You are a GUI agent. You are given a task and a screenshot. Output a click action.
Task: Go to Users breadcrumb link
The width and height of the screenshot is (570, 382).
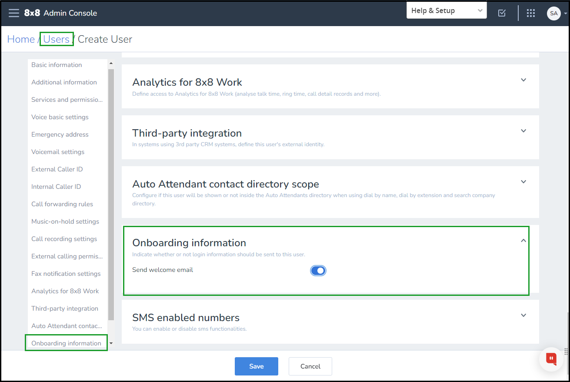pyautogui.click(x=57, y=39)
